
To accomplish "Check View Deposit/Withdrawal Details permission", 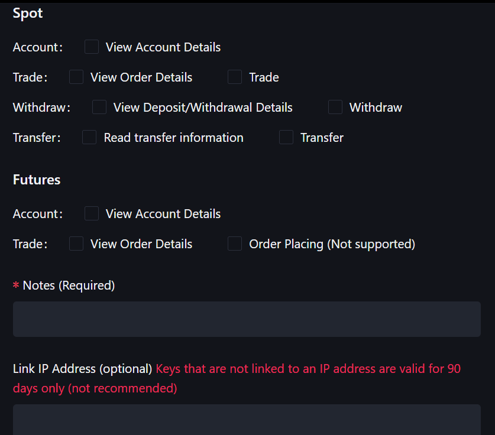I will 99,107.
